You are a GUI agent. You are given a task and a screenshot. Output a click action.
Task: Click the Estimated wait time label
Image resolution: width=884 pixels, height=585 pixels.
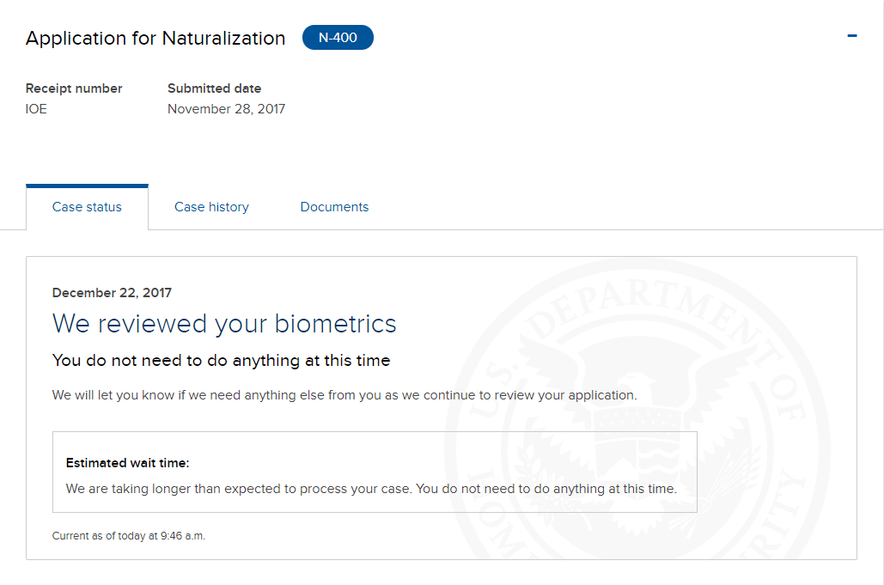point(127,463)
